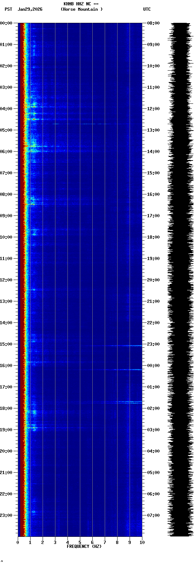
Task: Click the 11:00 UTC time label
Action: pos(153,87)
